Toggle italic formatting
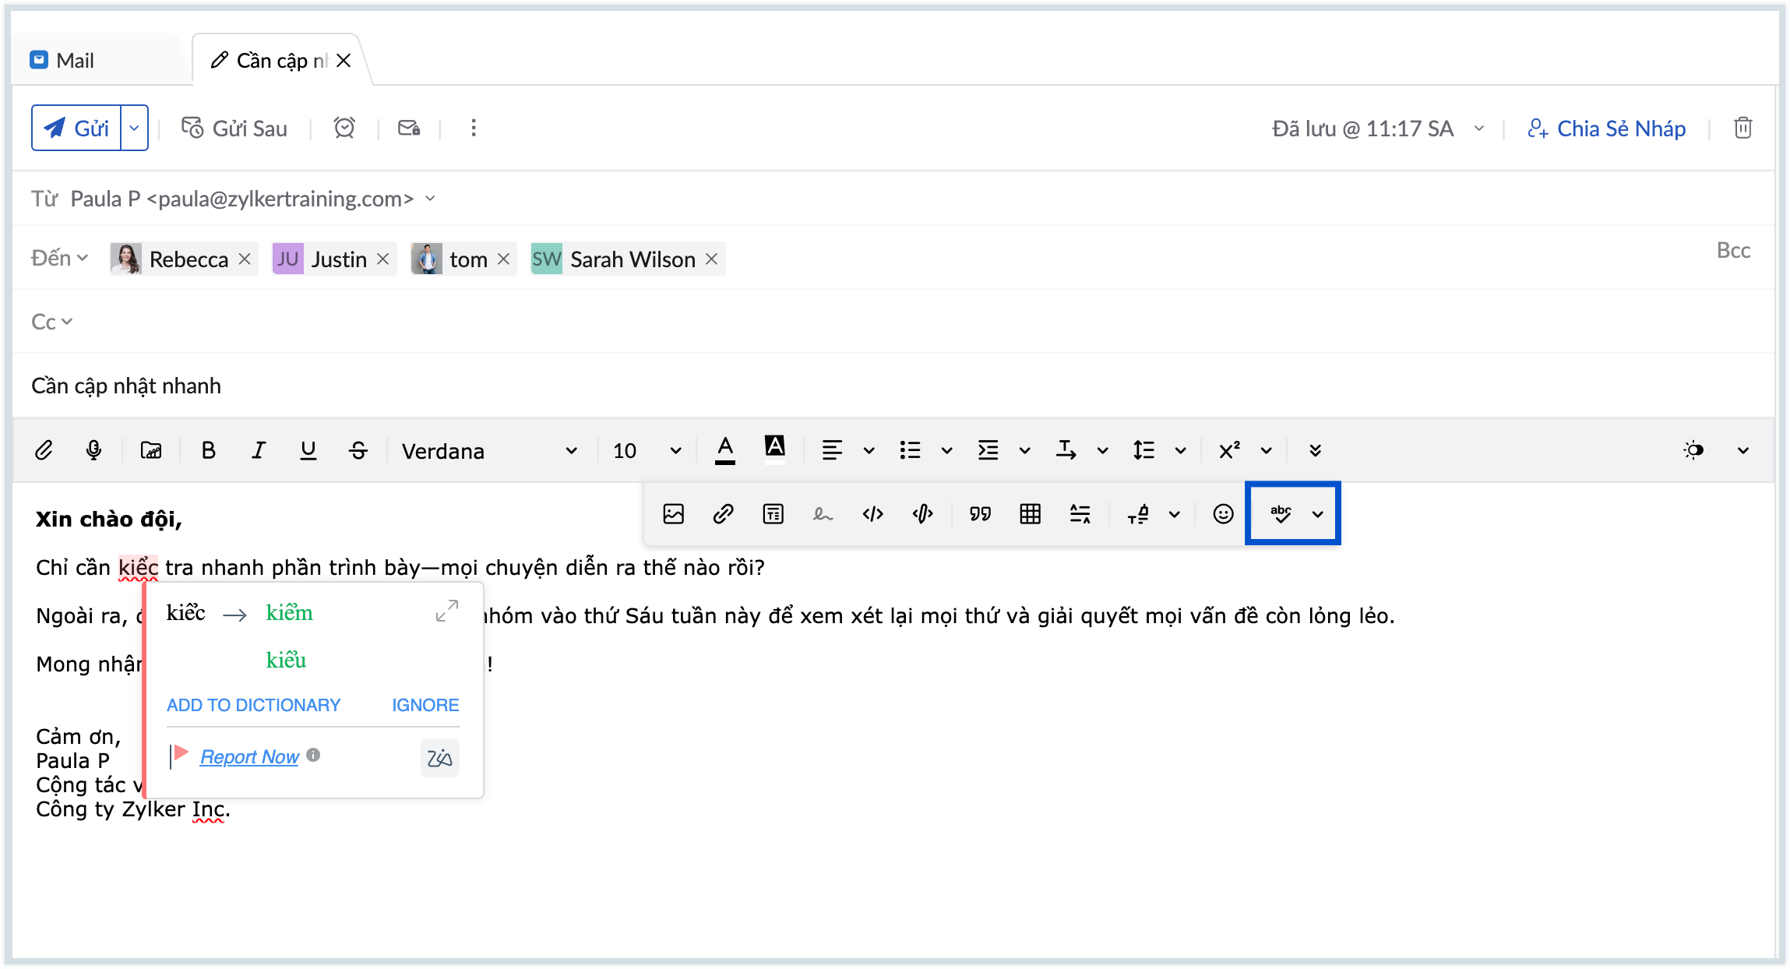The height and width of the screenshot is (969, 1790). click(258, 450)
